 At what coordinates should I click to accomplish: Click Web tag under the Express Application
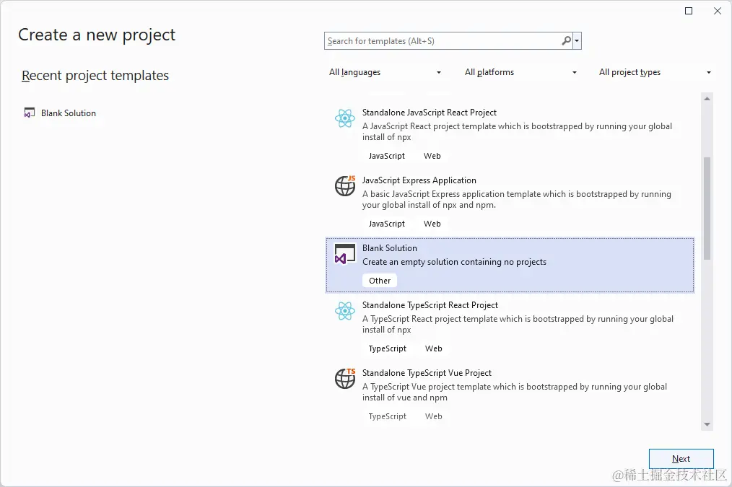point(432,224)
